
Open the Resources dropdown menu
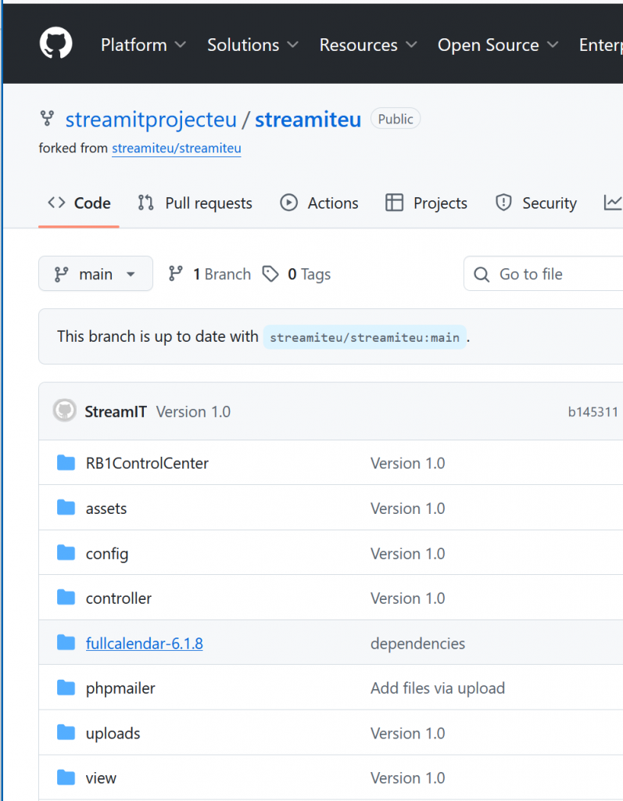(x=368, y=45)
